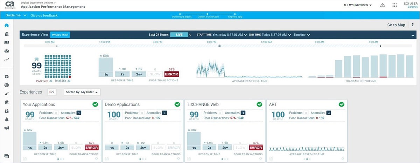Toggle the green checkmark on Your Applications card

click(x=95, y=104)
